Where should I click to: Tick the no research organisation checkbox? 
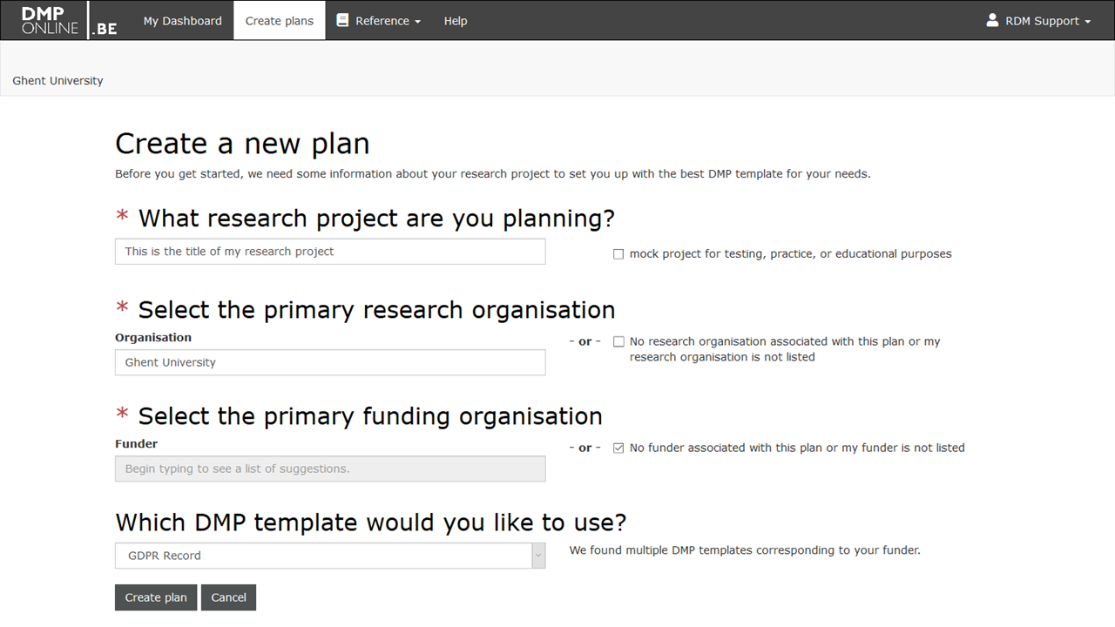pos(618,342)
